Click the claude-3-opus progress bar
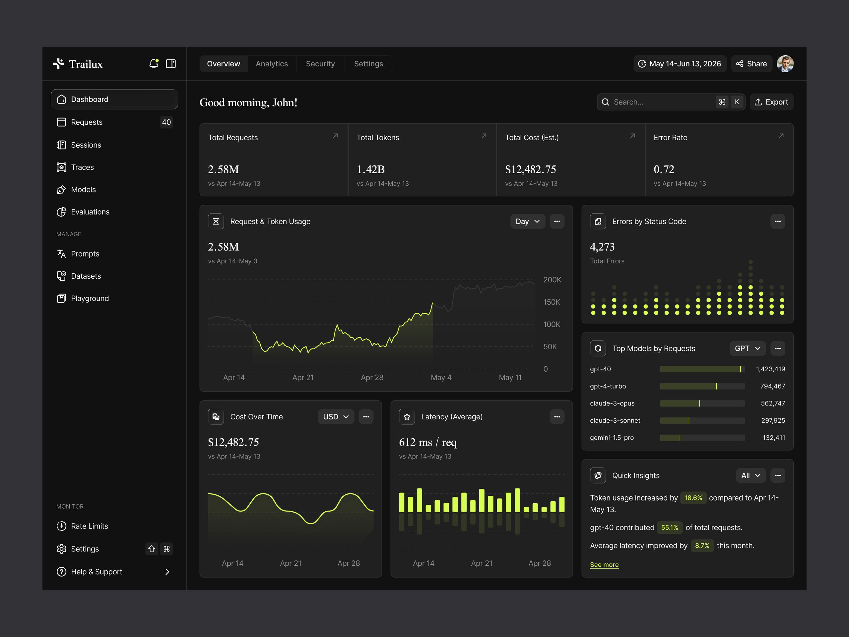 point(702,403)
